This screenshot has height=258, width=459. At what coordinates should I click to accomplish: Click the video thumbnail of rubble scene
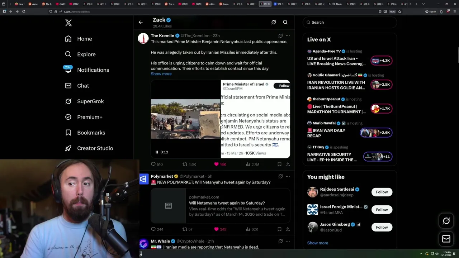185,119
